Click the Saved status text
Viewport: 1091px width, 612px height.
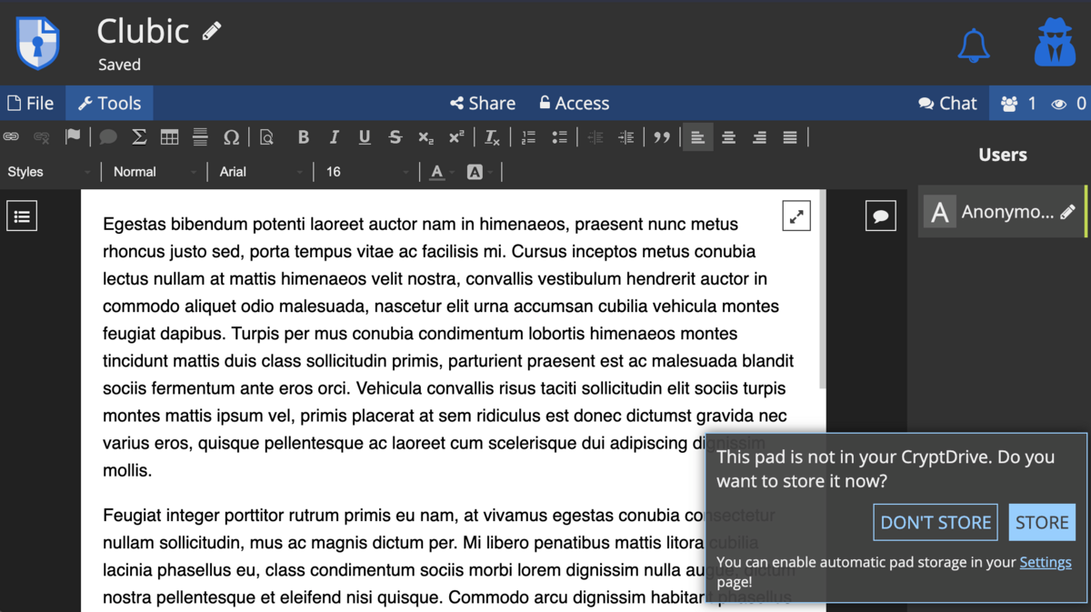119,65
